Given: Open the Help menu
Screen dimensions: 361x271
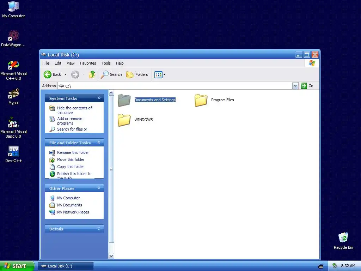Looking at the screenshot, I should 120,63.
